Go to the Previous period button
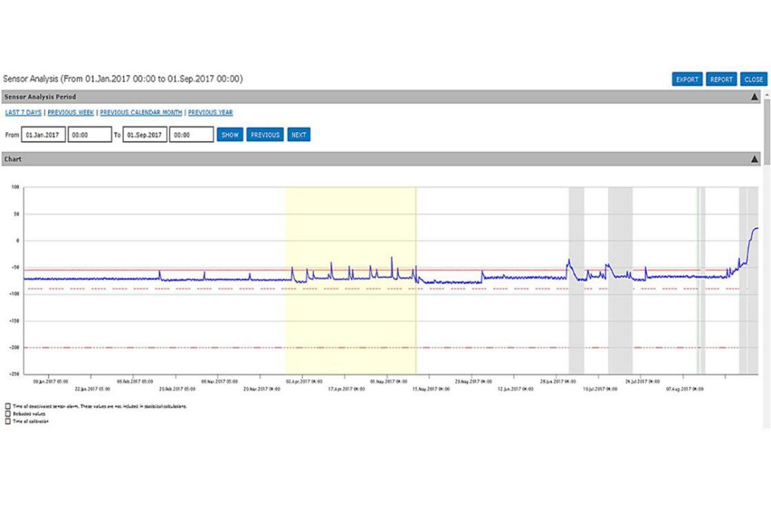The image size is (771, 511). pos(265,135)
